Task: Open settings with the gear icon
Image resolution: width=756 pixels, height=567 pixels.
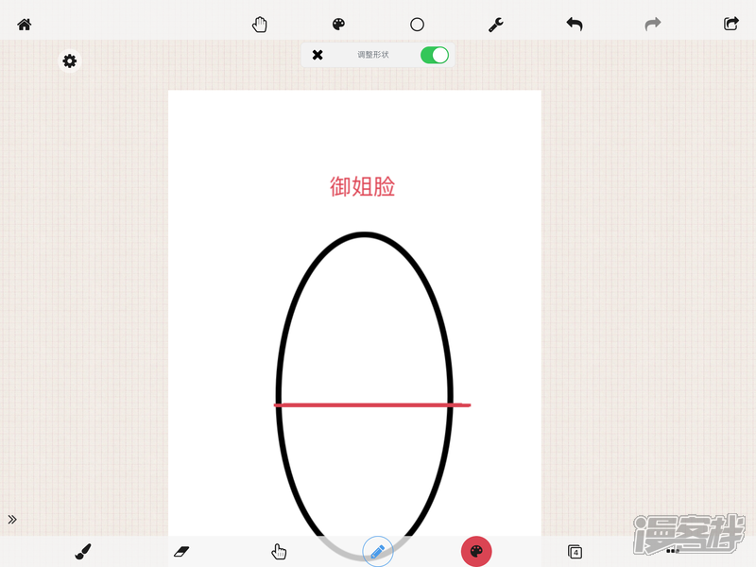Action: coord(70,61)
